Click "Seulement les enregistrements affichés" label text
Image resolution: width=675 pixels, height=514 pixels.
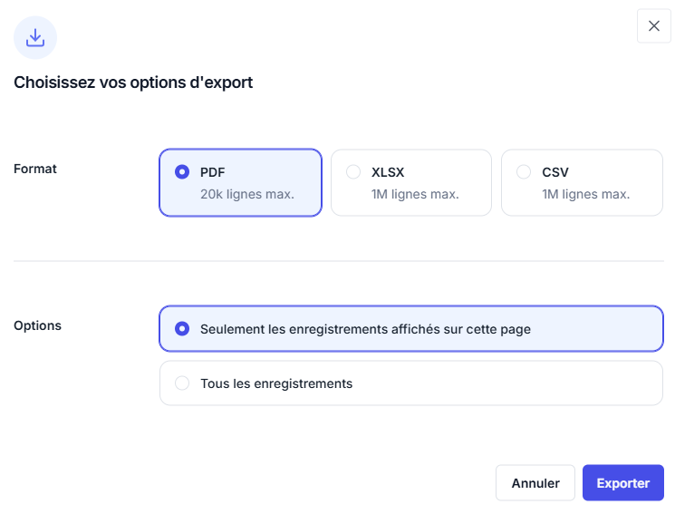(x=365, y=329)
